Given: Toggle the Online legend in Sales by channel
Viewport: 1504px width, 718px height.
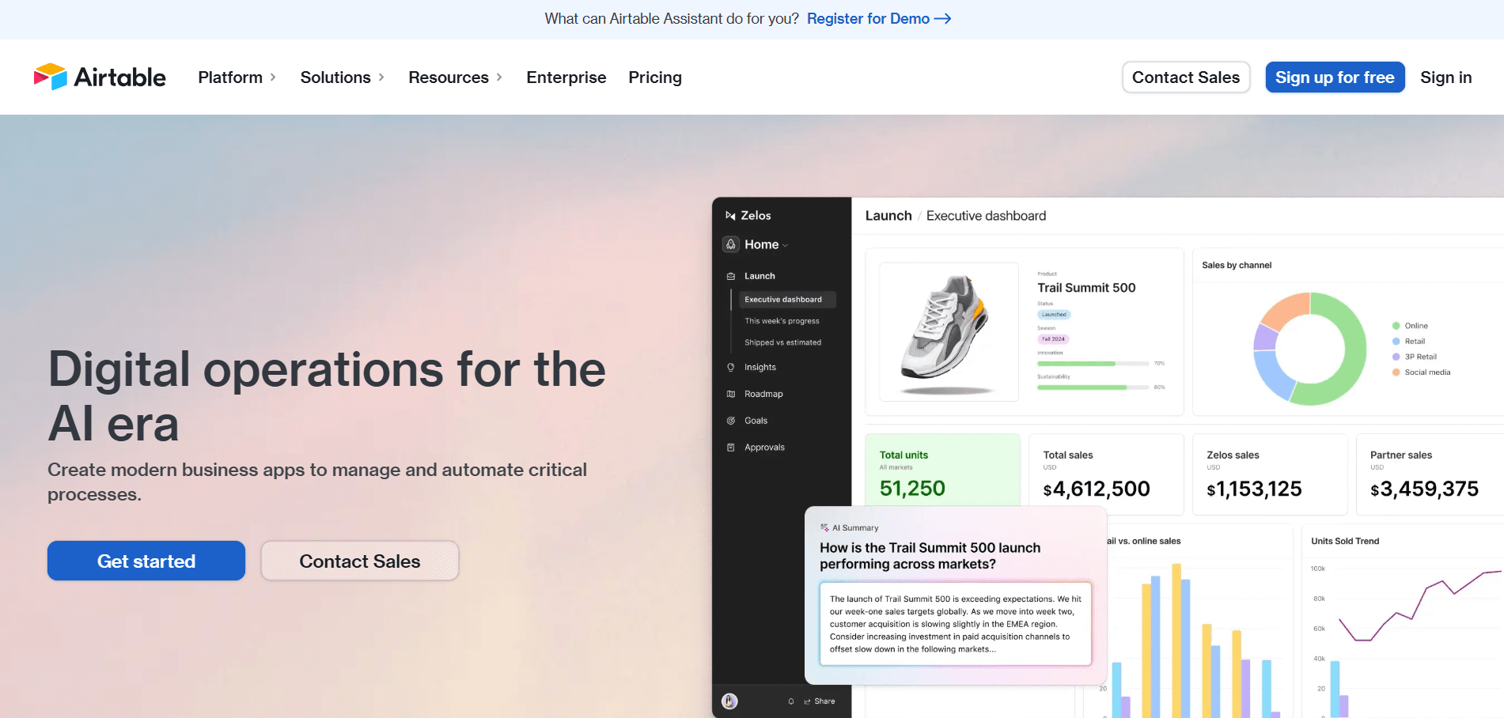Looking at the screenshot, I should [x=1414, y=325].
